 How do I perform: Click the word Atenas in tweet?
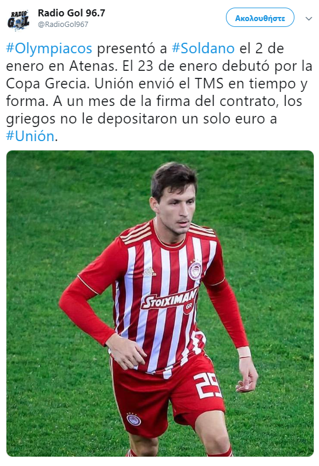[93, 66]
